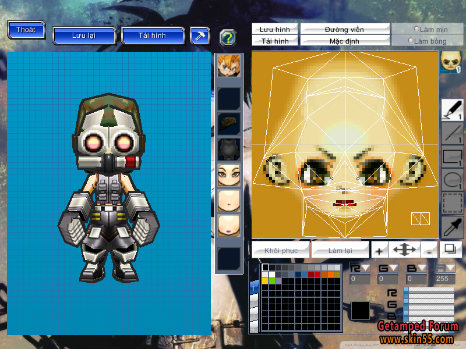The width and height of the screenshot is (466, 349).
Task: Select the camouflage cap part thumbnail
Action: click(x=228, y=124)
